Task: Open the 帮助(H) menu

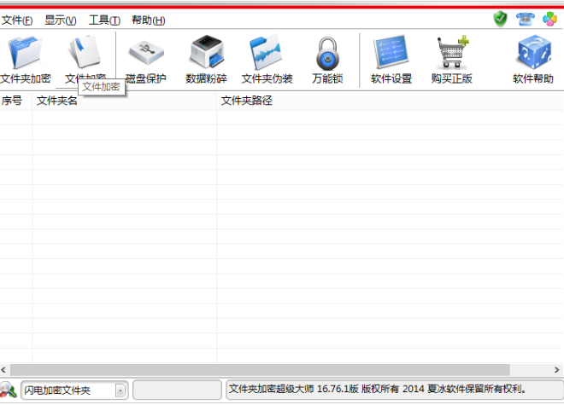Action: (x=148, y=20)
